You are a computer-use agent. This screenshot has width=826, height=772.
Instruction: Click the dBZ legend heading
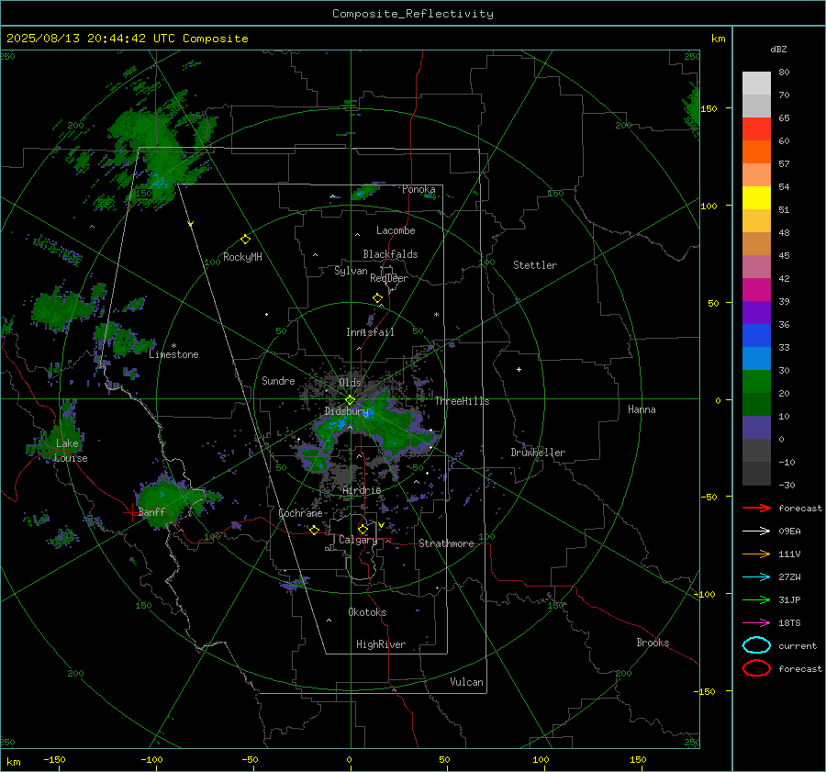click(778, 49)
